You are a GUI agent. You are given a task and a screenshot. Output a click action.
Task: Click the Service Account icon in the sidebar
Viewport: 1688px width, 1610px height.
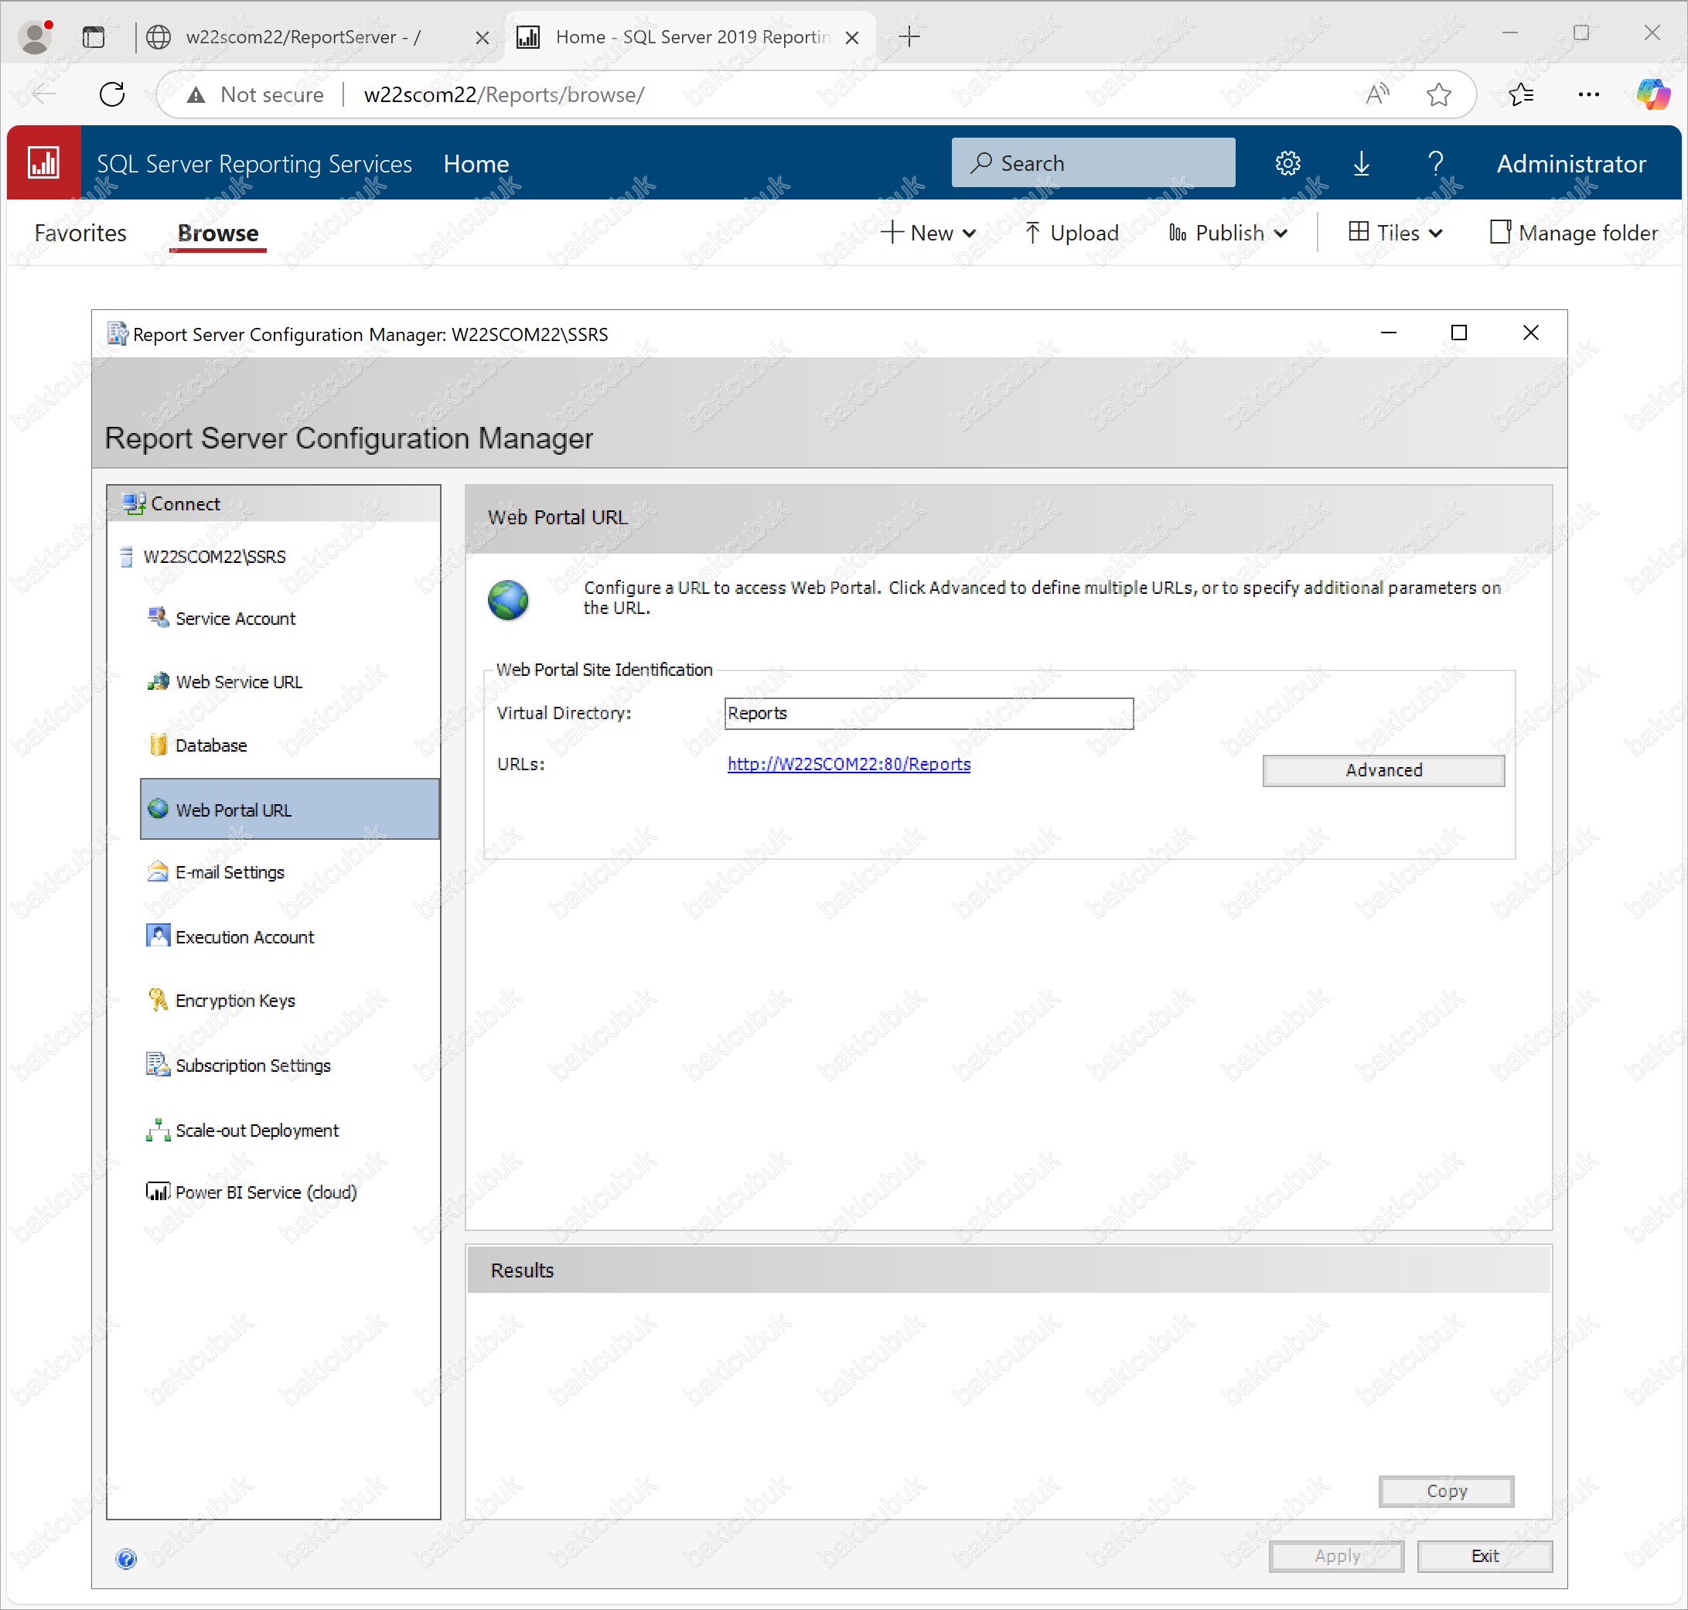pos(158,617)
